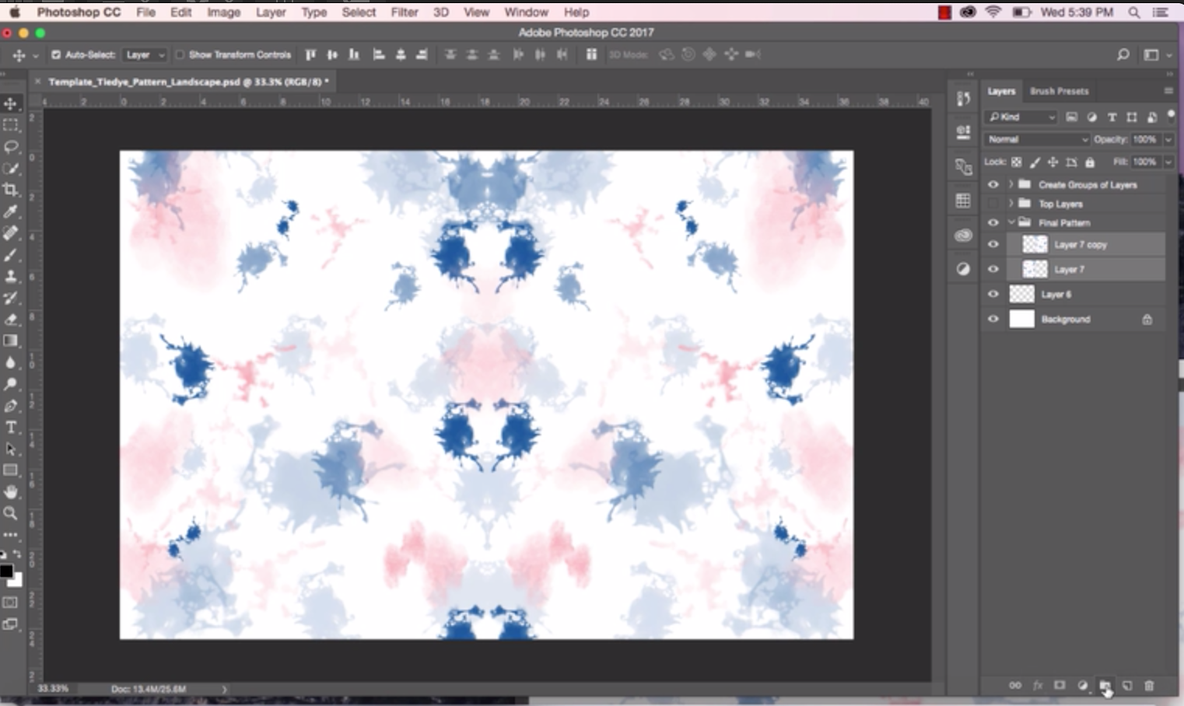The width and height of the screenshot is (1184, 706).
Task: Select the Lasso tool
Action: click(11, 147)
